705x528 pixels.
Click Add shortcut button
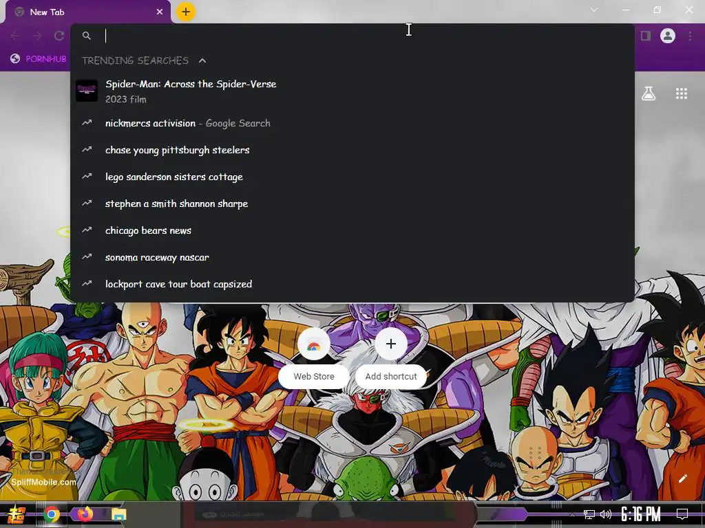pyautogui.click(x=391, y=357)
